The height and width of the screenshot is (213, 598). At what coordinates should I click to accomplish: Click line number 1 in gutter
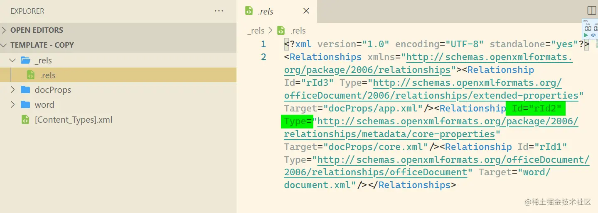coord(263,44)
